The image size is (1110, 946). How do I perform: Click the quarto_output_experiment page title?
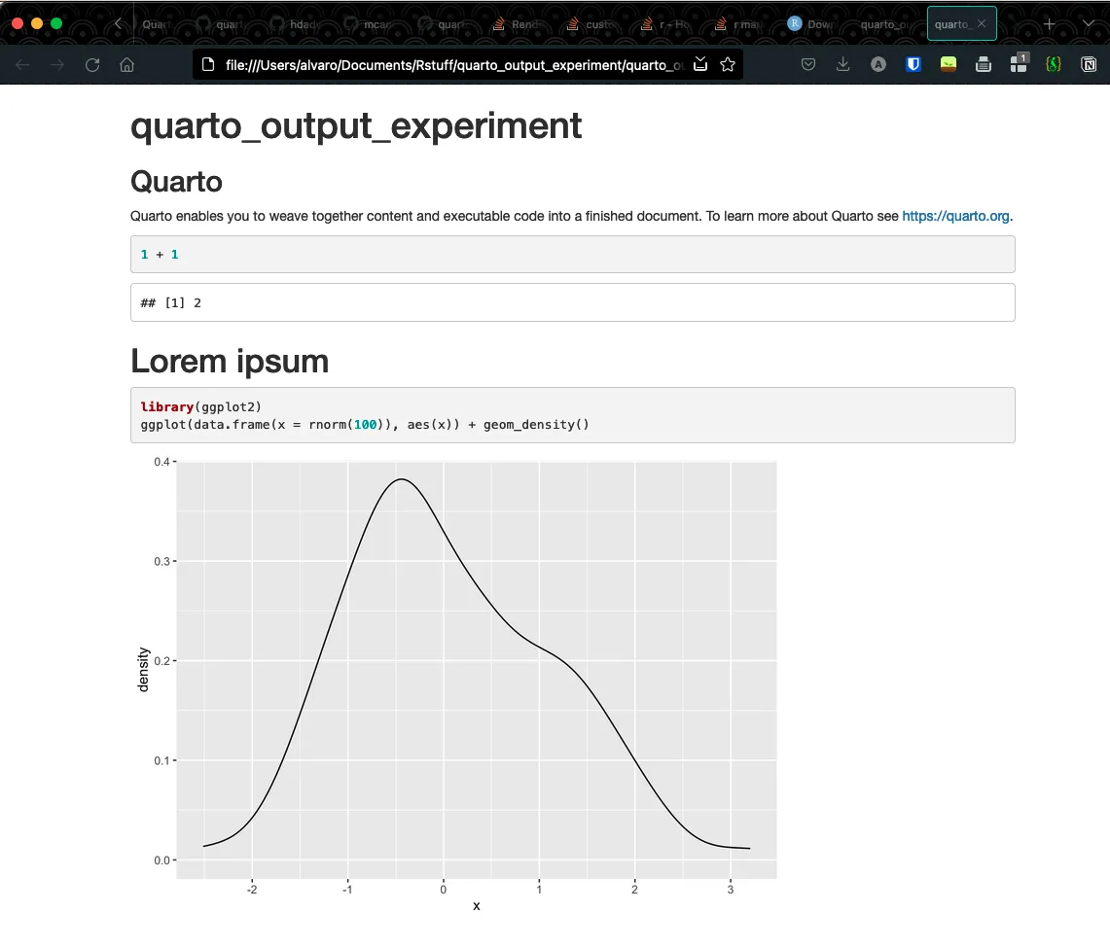tap(355, 126)
